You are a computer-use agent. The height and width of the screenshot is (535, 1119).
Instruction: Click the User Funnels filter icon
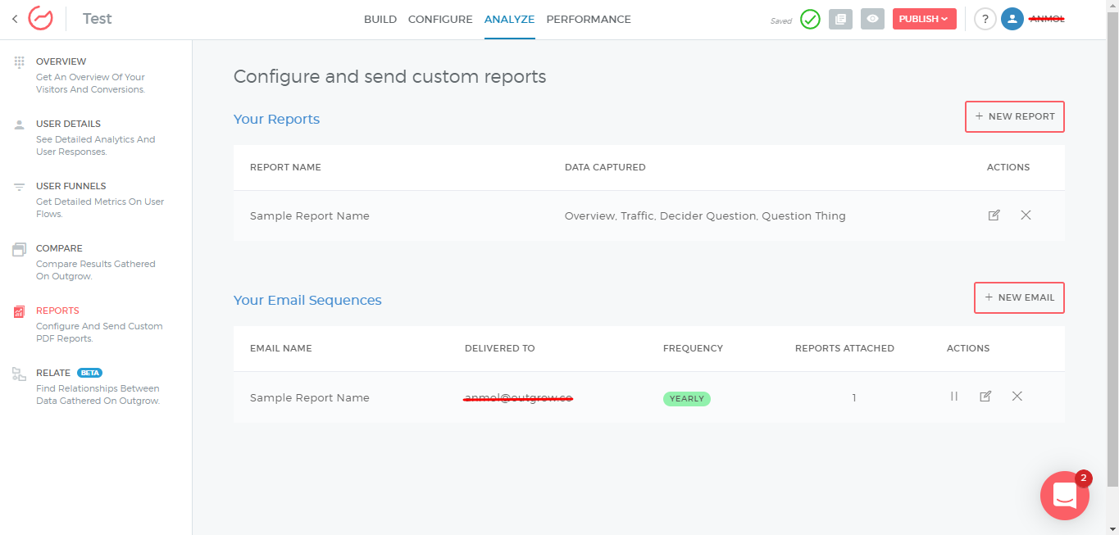click(19, 187)
